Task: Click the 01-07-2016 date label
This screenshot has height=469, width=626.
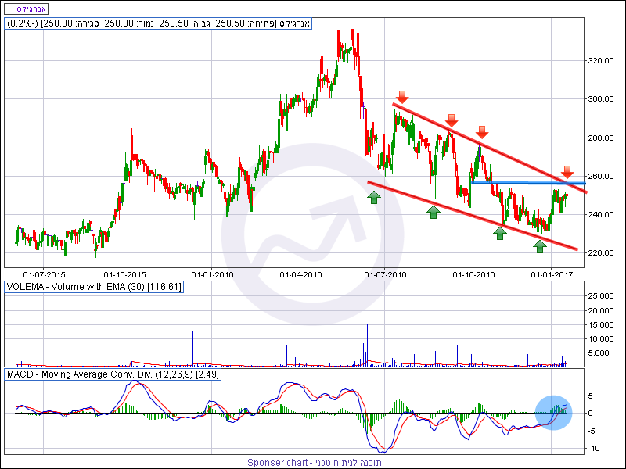Action: [385, 275]
